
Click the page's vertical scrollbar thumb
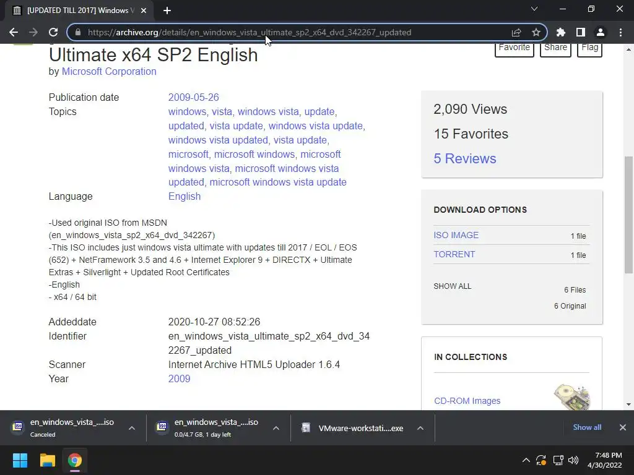(628, 215)
